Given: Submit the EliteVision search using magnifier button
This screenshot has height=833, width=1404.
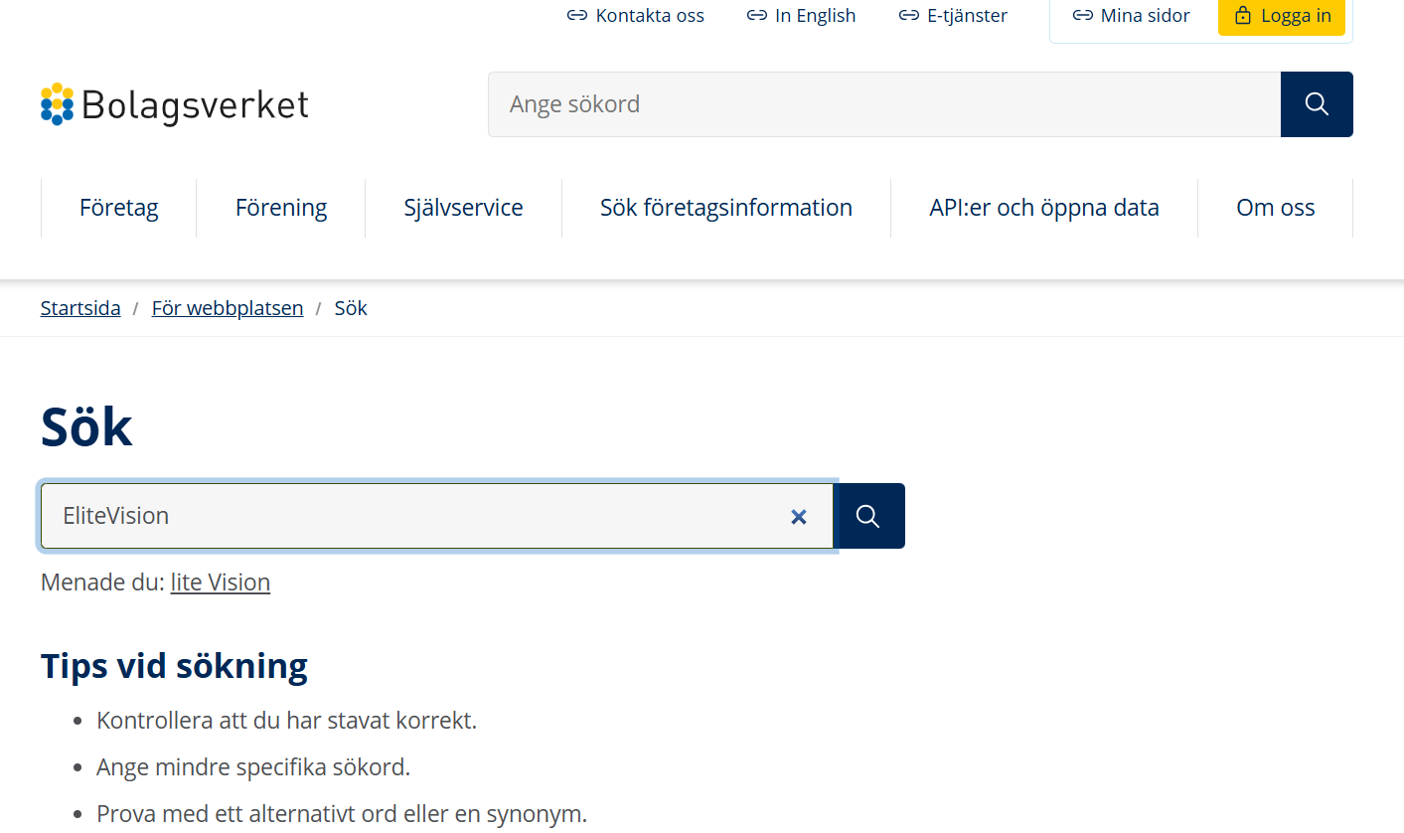Looking at the screenshot, I should (x=867, y=516).
